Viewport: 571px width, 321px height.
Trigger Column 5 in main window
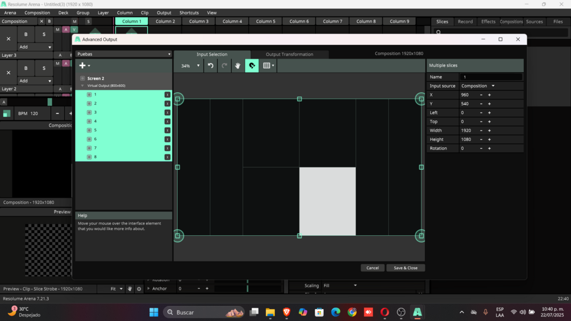[265, 21]
